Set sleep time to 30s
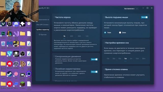This screenshot has width=163, height=92. coord(114,59)
